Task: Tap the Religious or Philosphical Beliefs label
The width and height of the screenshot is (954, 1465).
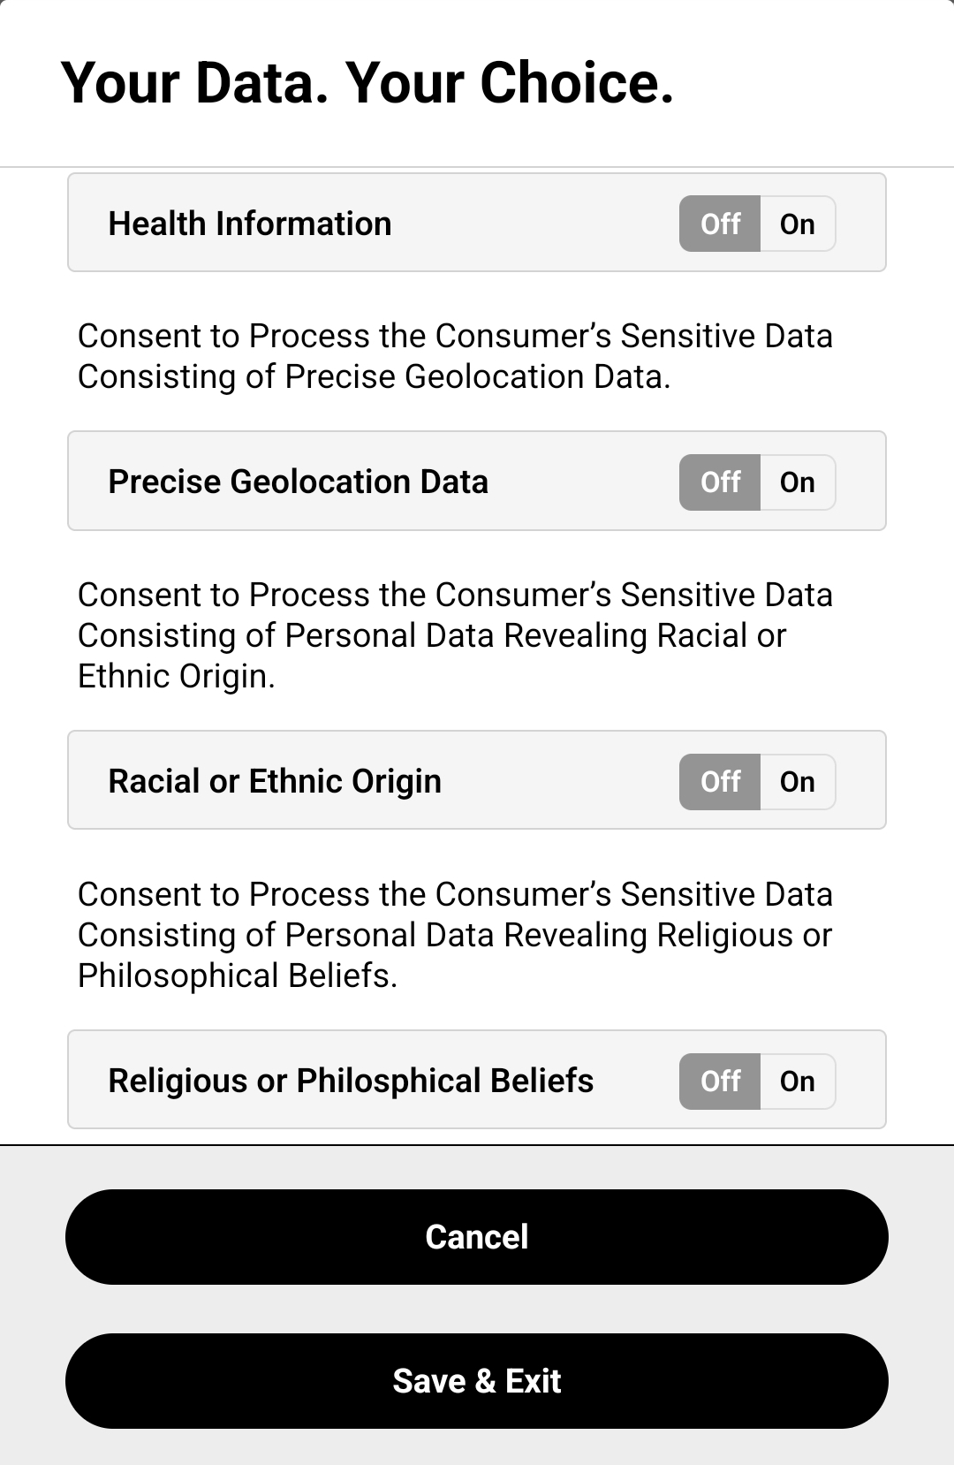Action: pyautogui.click(x=351, y=1082)
